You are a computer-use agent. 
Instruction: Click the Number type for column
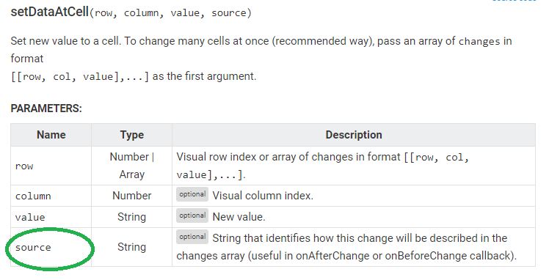[132, 196]
